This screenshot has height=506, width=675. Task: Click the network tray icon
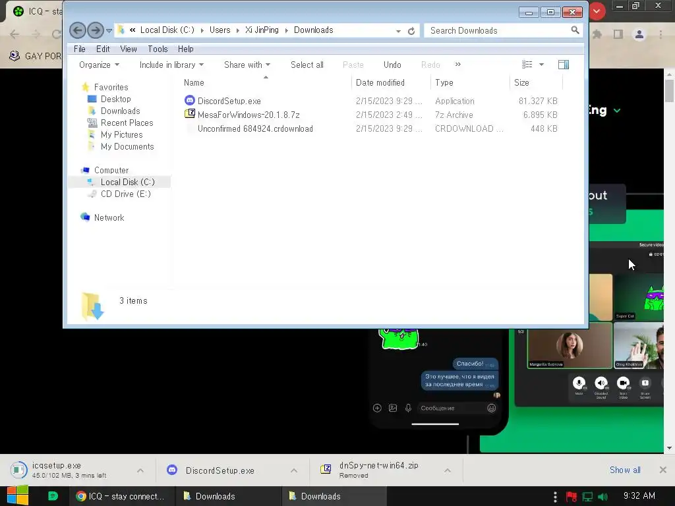(x=587, y=497)
